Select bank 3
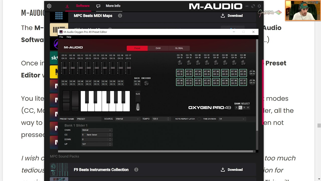 tap(244, 108)
